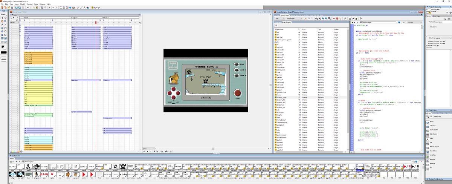This screenshot has height=184, width=452.
Task: Select the Filled Rectangle tool
Action: coord(2,28)
